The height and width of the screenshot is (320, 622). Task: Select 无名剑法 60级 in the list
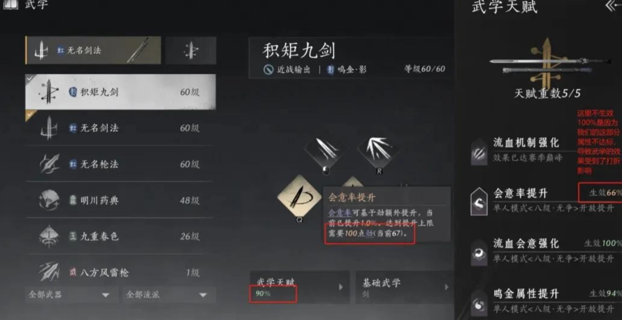pyautogui.click(x=121, y=128)
